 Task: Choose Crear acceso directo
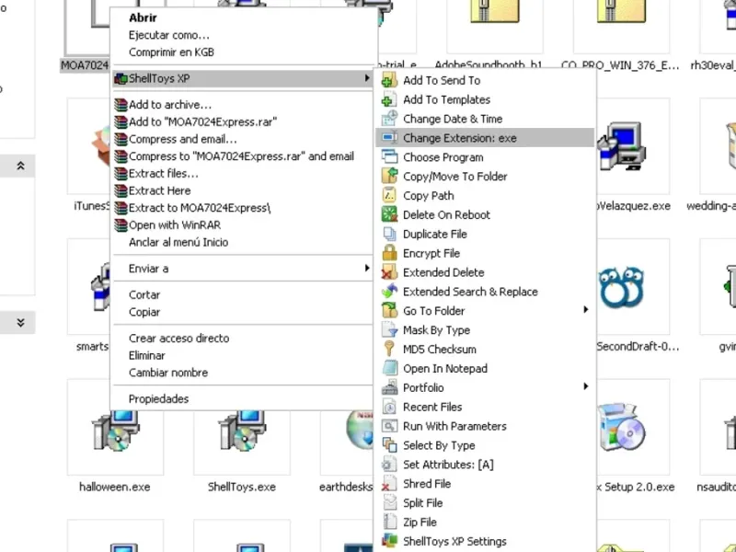(x=178, y=339)
